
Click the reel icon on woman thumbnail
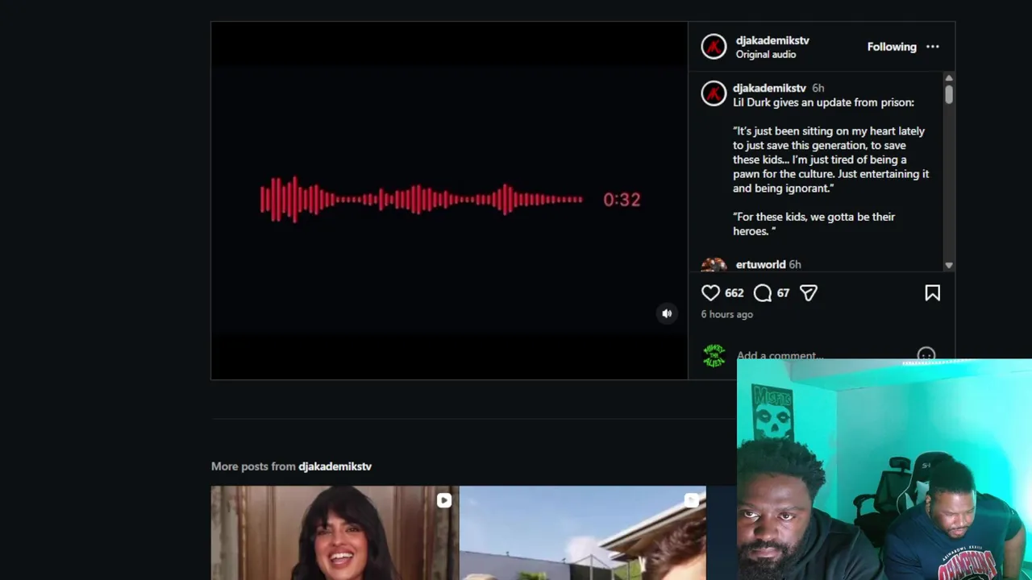point(443,500)
